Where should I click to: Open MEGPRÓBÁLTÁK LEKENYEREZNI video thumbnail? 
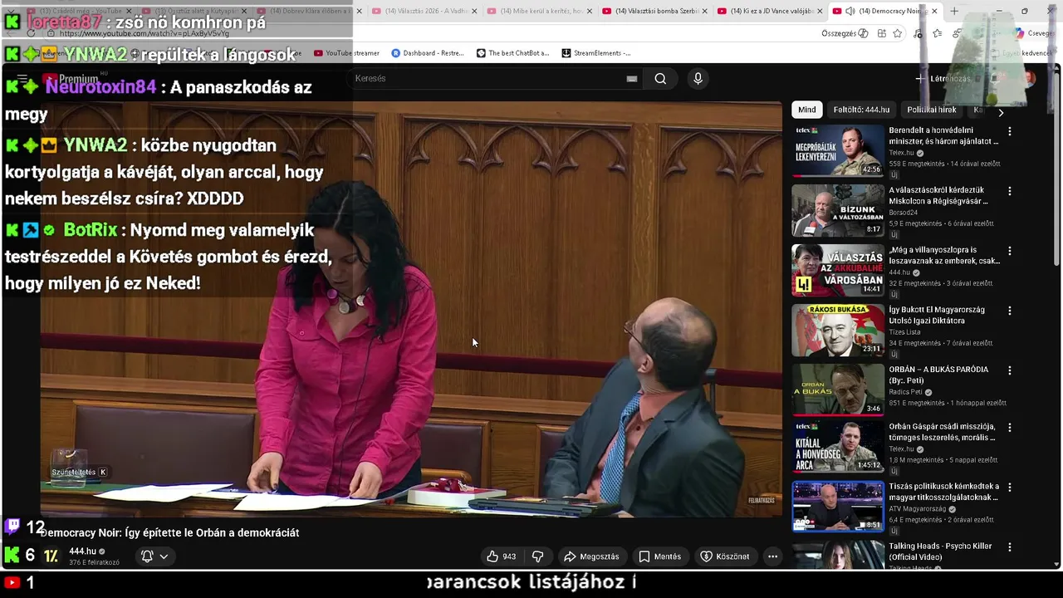coord(837,150)
